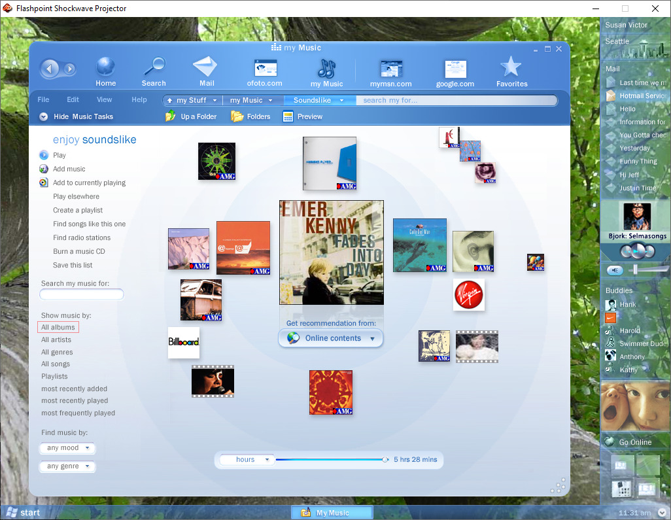Screen dimensions: 671x520
Task: Open Playlists in music filters
Action: tap(54, 376)
